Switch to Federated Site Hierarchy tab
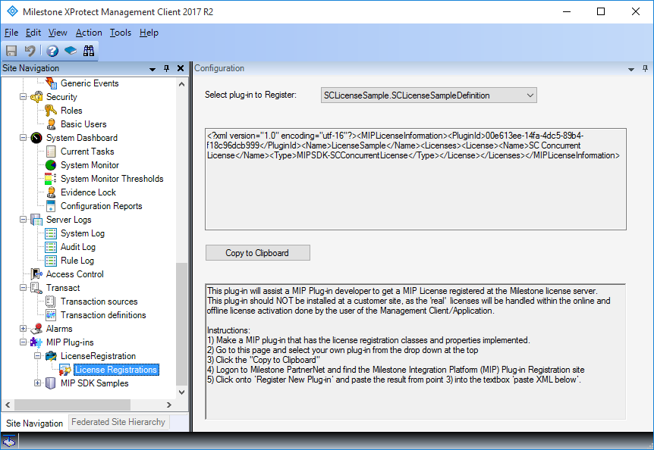Image resolution: width=654 pixels, height=450 pixels. click(118, 422)
